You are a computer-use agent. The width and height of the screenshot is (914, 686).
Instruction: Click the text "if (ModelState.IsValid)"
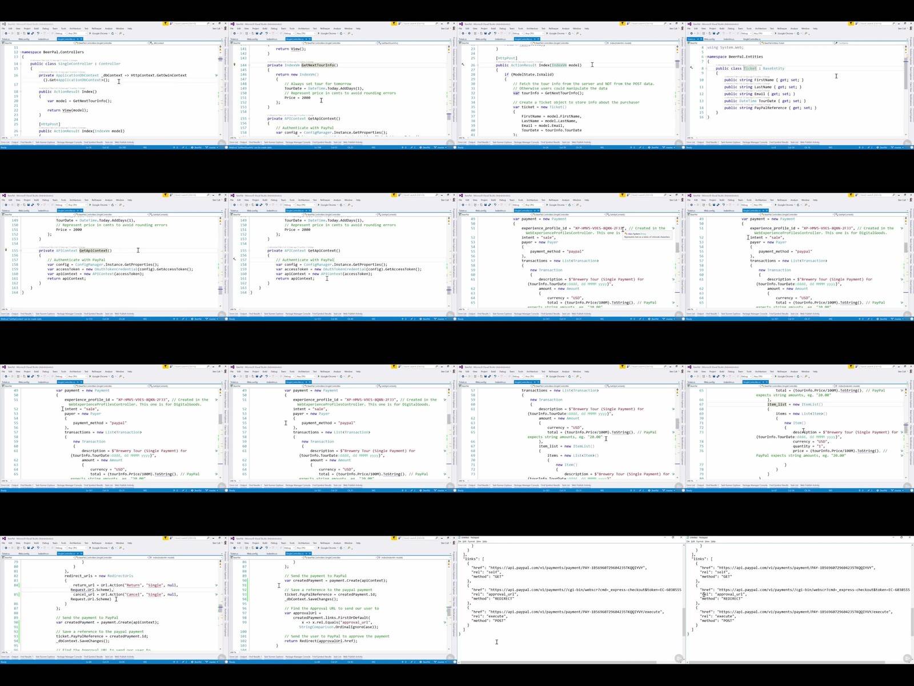pyautogui.click(x=530, y=74)
